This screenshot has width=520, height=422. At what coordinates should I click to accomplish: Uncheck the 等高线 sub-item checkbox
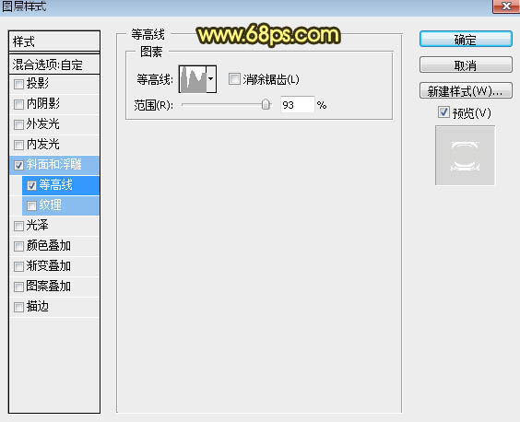pos(31,185)
